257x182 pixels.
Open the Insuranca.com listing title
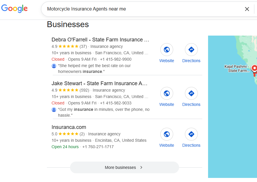pos(69,127)
